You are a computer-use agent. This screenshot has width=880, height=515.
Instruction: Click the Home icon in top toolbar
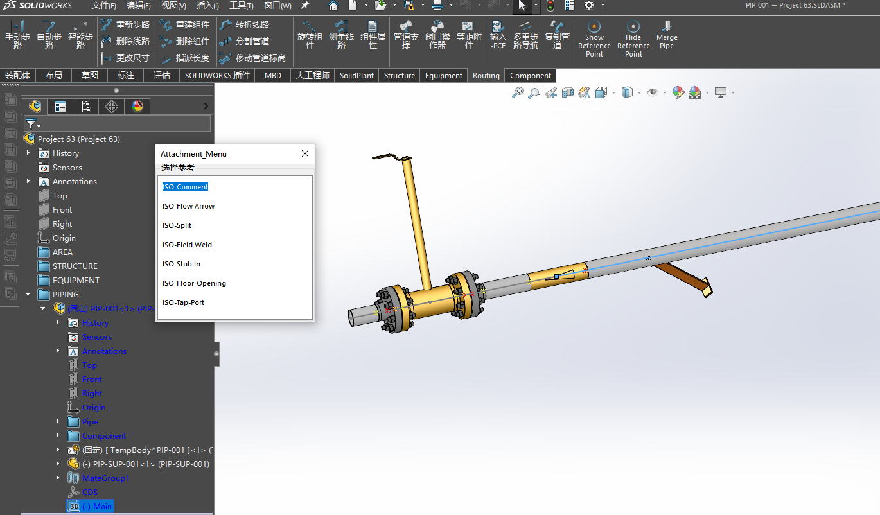pos(333,6)
